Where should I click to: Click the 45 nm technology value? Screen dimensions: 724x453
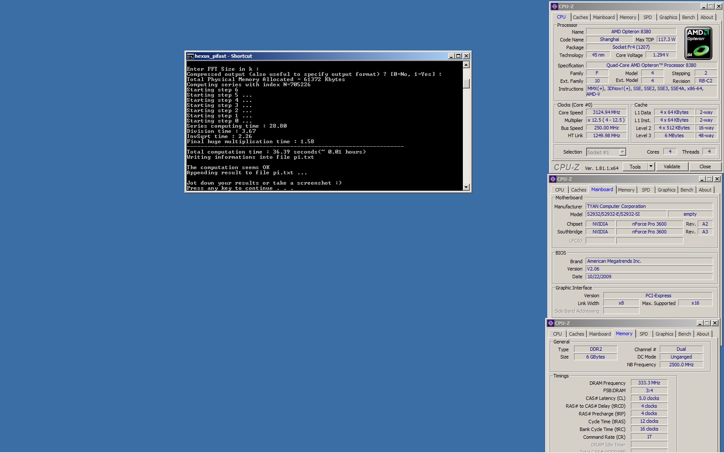(x=598, y=55)
